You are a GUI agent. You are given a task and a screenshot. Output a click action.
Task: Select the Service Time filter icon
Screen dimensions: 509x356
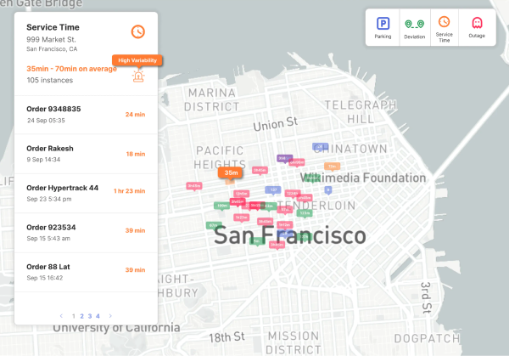pos(444,23)
